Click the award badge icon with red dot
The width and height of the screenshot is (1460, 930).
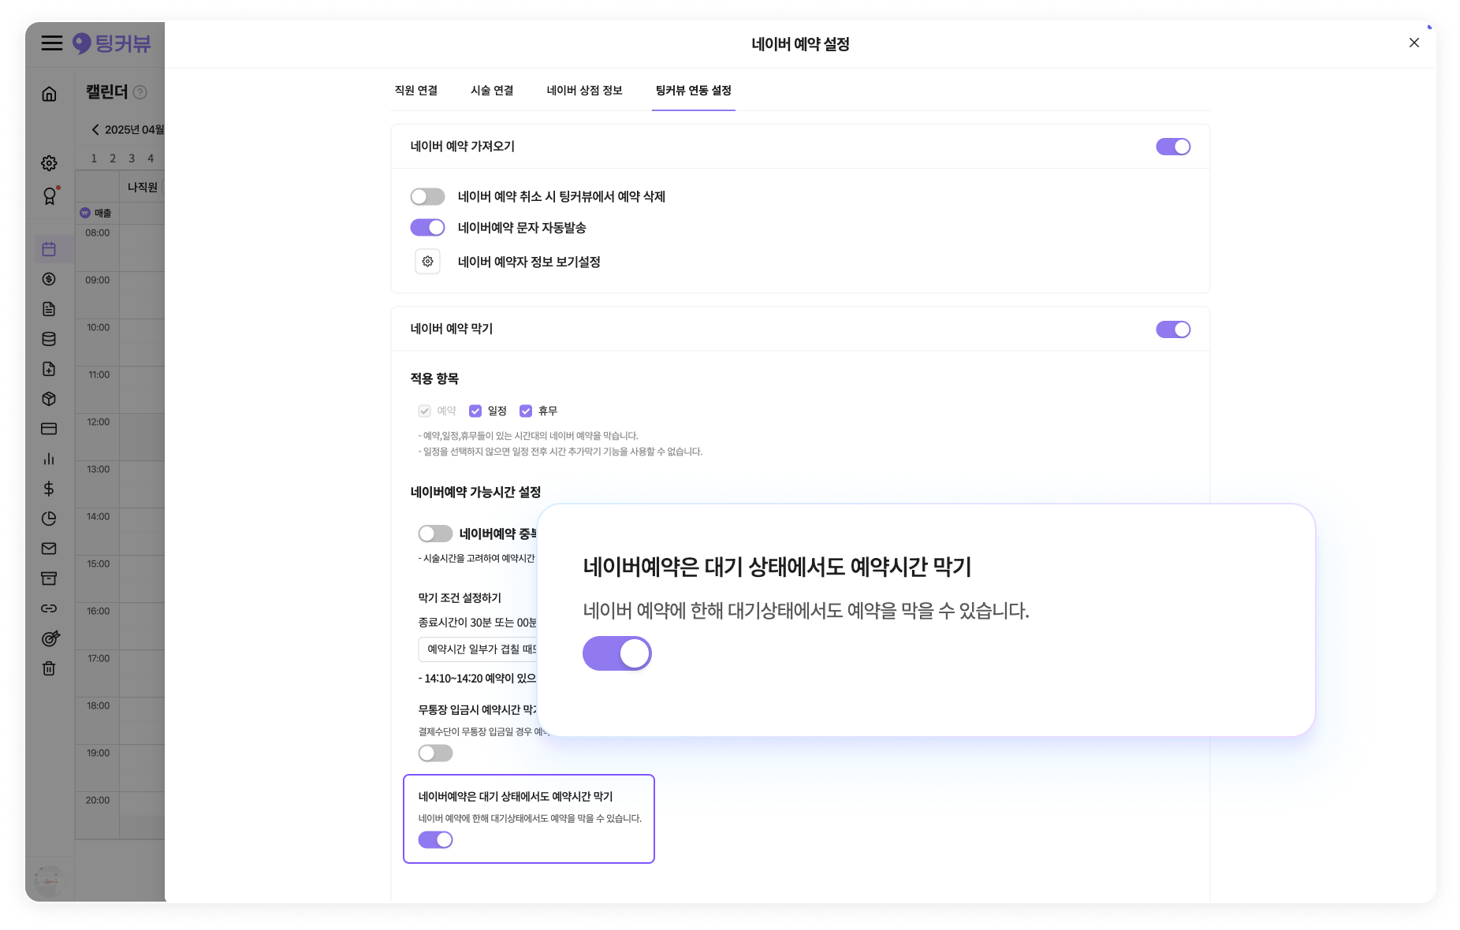click(x=50, y=195)
